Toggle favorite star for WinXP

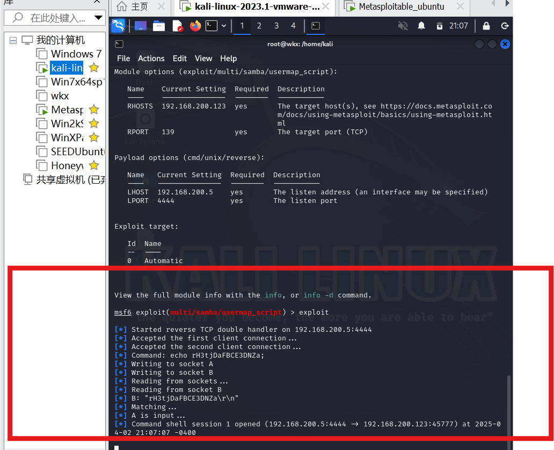tap(93, 137)
